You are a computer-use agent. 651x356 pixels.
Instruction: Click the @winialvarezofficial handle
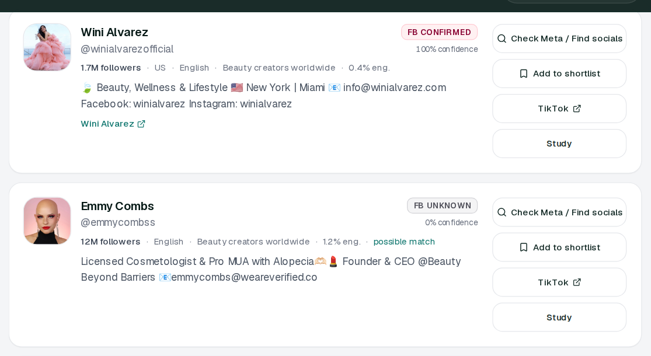click(127, 50)
